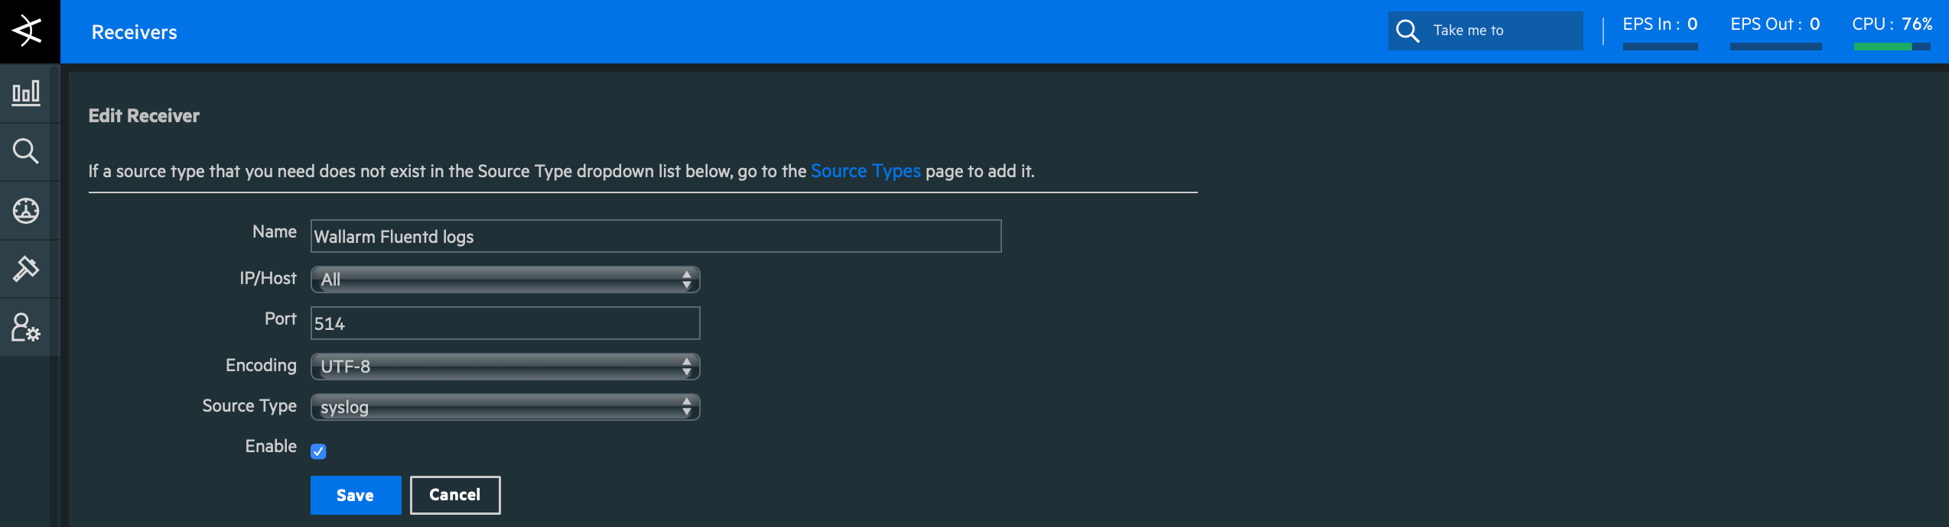Image resolution: width=1949 pixels, height=527 pixels.
Task: Click the EPS Out indicator bar
Action: pyautogui.click(x=1775, y=47)
